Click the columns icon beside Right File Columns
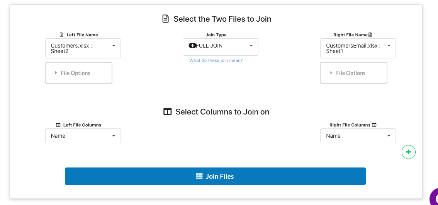 click(374, 125)
